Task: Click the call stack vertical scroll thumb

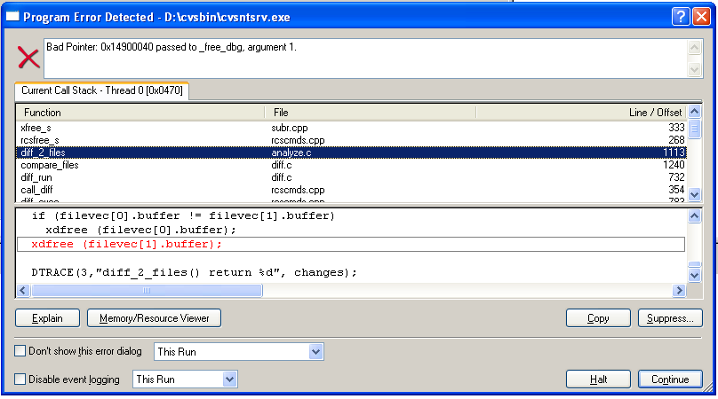Action: point(694,128)
